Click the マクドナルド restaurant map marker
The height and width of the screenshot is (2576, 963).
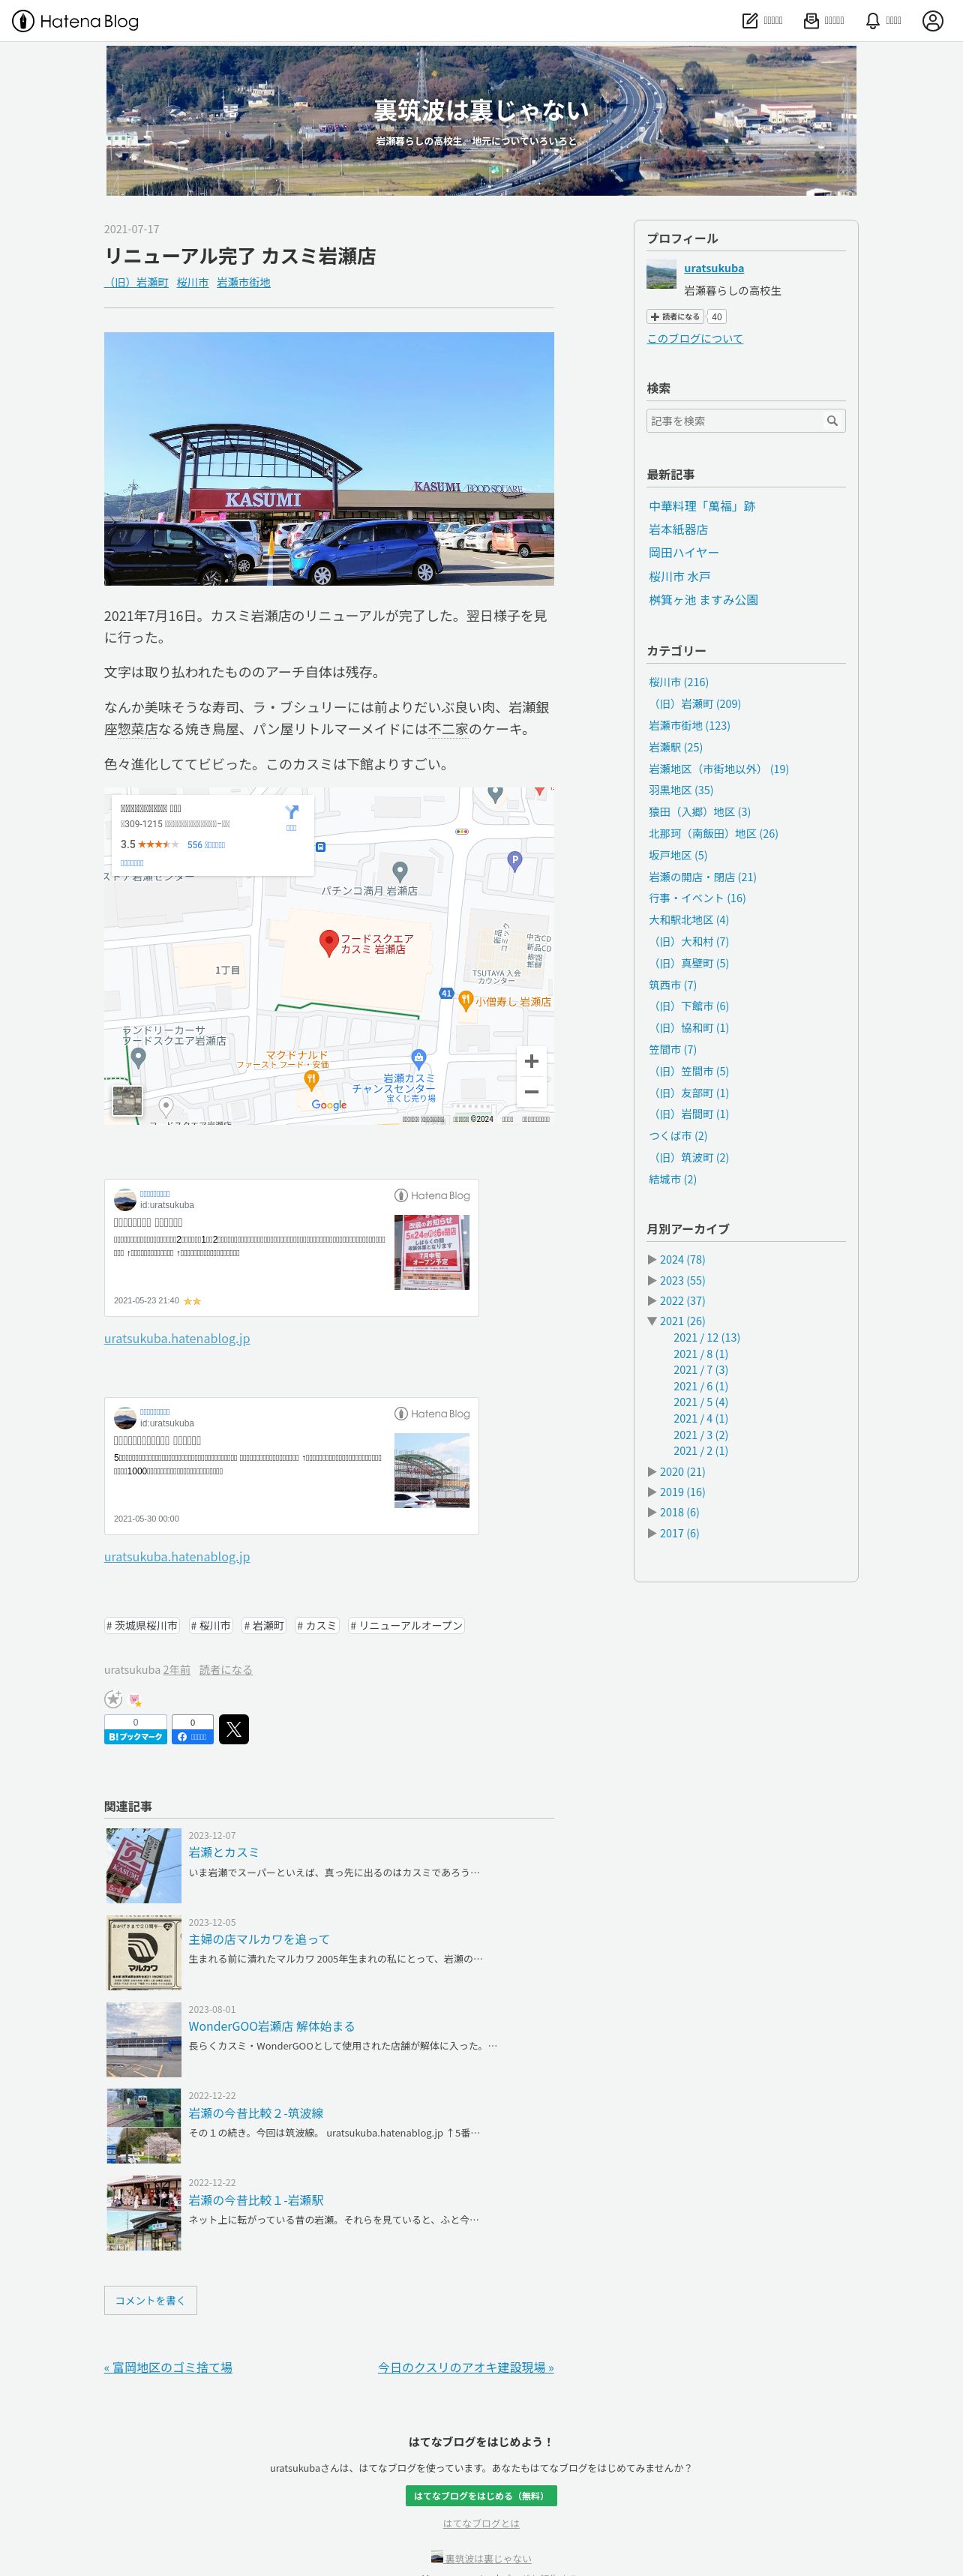[x=311, y=1079]
